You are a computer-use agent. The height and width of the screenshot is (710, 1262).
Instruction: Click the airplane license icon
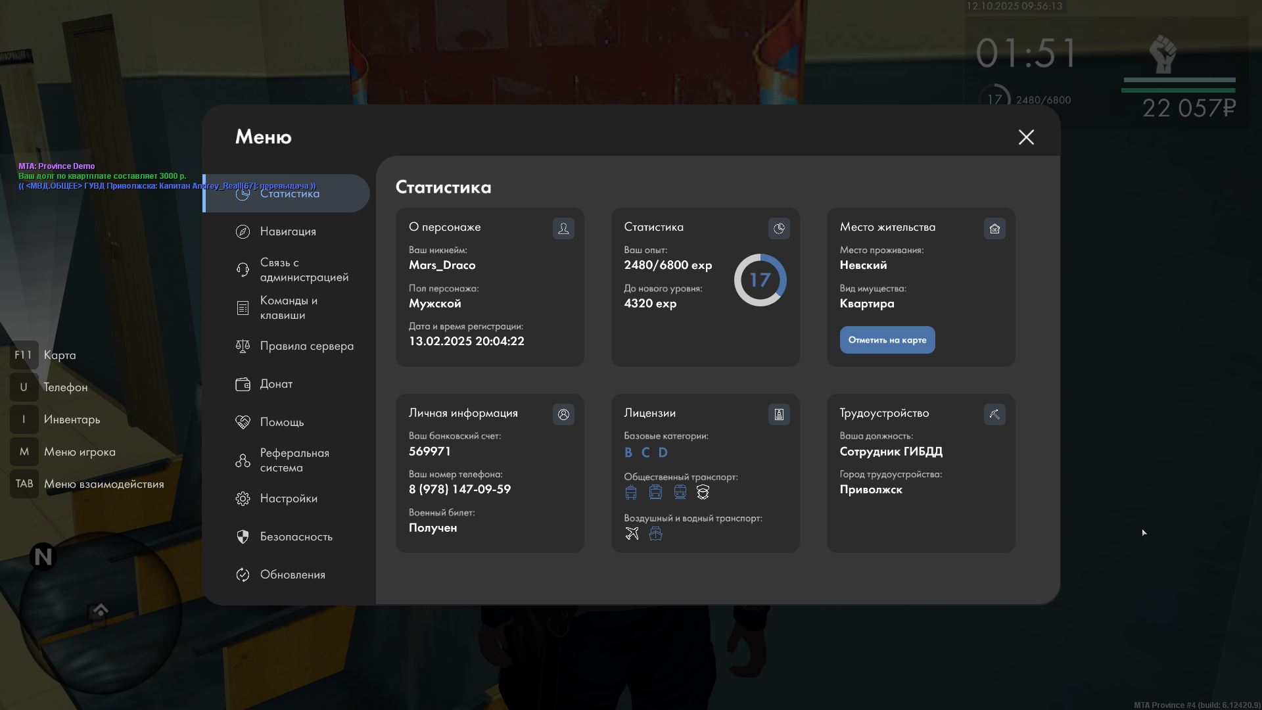632,534
